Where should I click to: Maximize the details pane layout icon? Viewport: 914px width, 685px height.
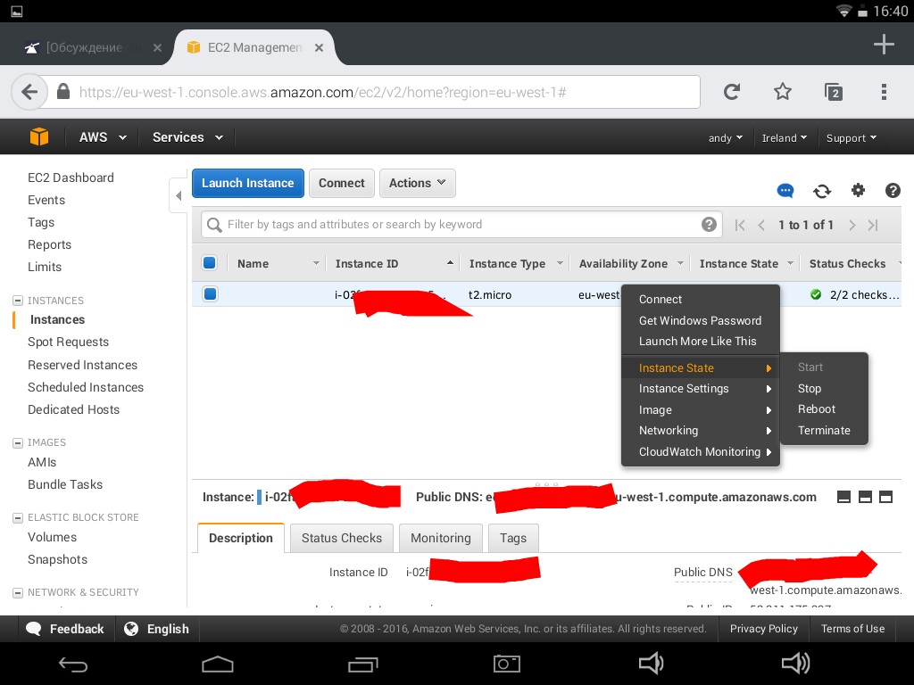click(886, 497)
